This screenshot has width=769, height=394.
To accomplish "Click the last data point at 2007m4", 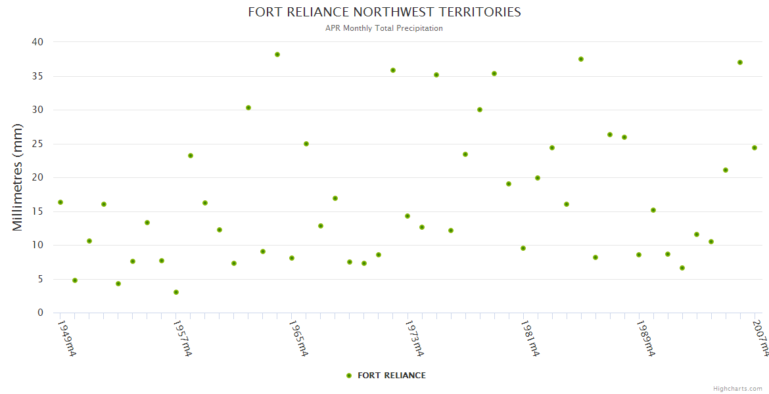I will (755, 148).
